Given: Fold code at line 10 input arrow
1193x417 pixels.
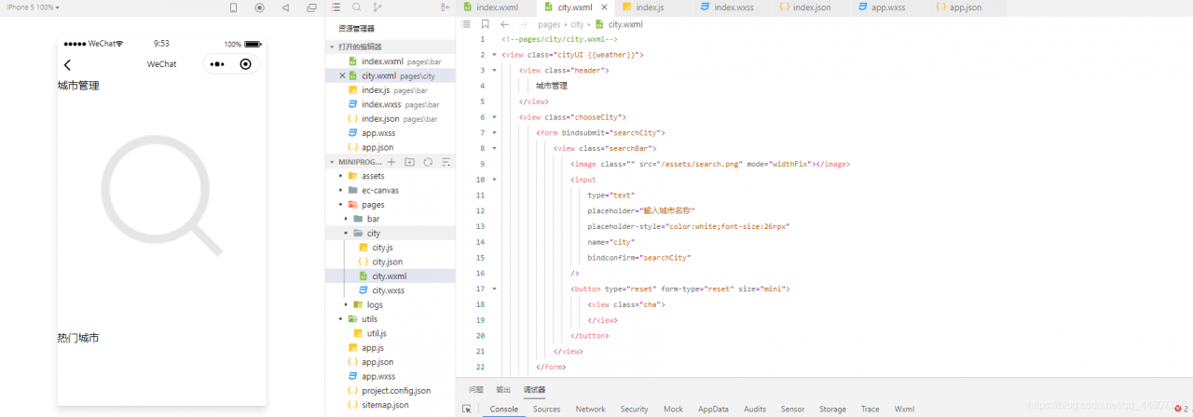Looking at the screenshot, I should [494, 179].
